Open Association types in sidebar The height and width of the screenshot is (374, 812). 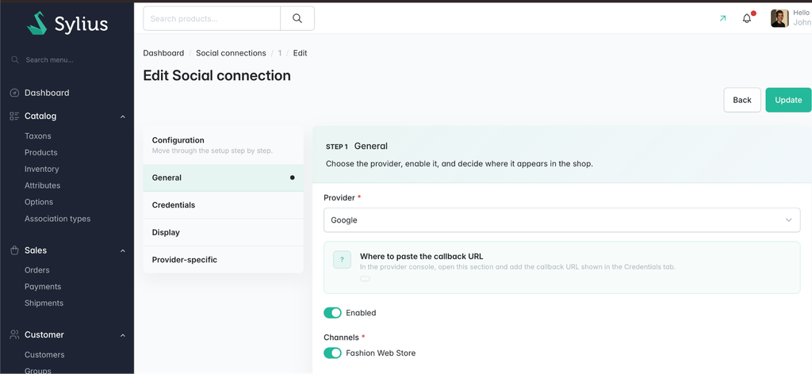click(57, 219)
